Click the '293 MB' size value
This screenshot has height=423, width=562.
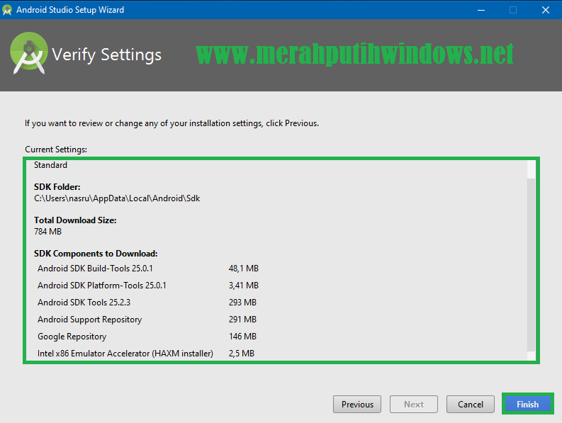point(242,303)
